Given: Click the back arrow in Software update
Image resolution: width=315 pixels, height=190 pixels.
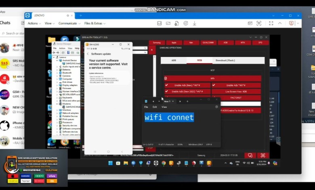Looking at the screenshot, I should 88,54.
